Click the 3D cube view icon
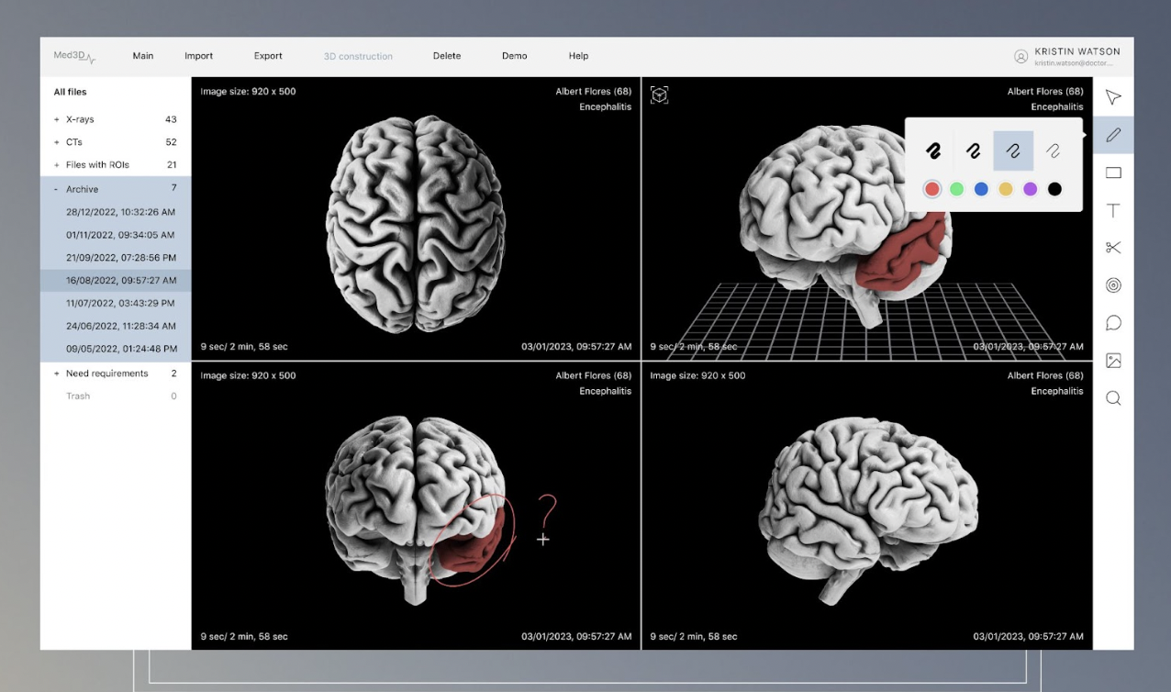Image resolution: width=1171 pixels, height=692 pixels. pos(659,95)
